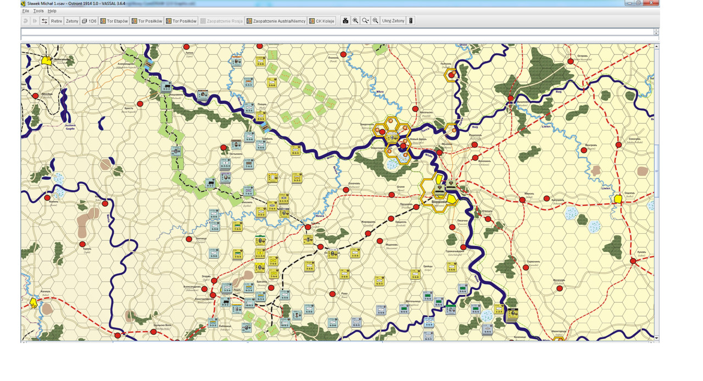The height and width of the screenshot is (381, 703).
Task: Roll the 1D6 die
Action: 89,21
